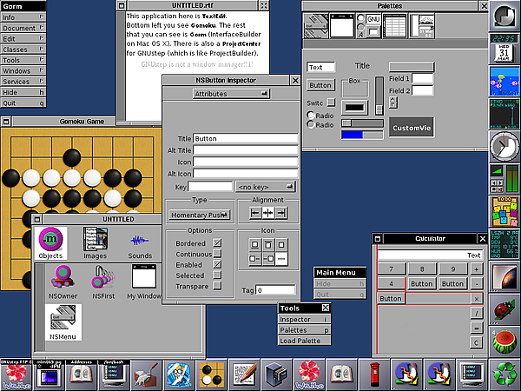Expand the Momentary Push type dropdown
This screenshot has width=521, height=391.
click(200, 214)
